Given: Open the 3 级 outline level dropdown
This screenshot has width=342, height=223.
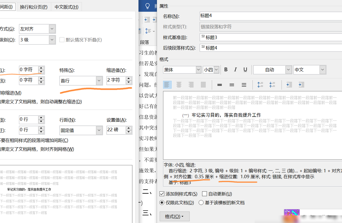Looking at the screenshot, I should click(x=37, y=40).
